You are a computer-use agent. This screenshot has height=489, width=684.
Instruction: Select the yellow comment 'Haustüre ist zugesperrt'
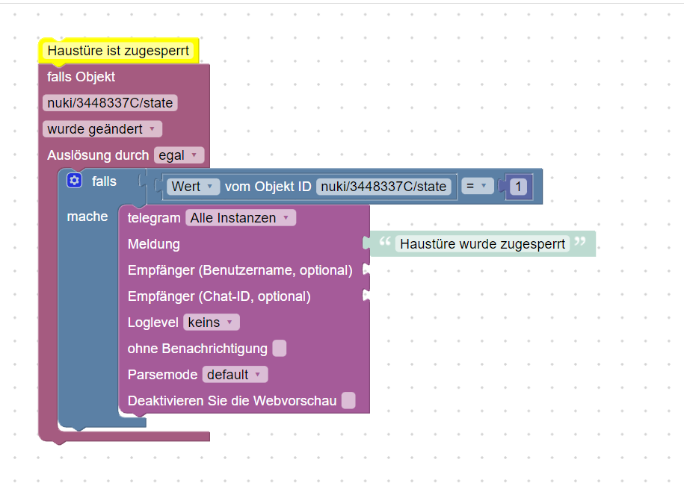[118, 51]
